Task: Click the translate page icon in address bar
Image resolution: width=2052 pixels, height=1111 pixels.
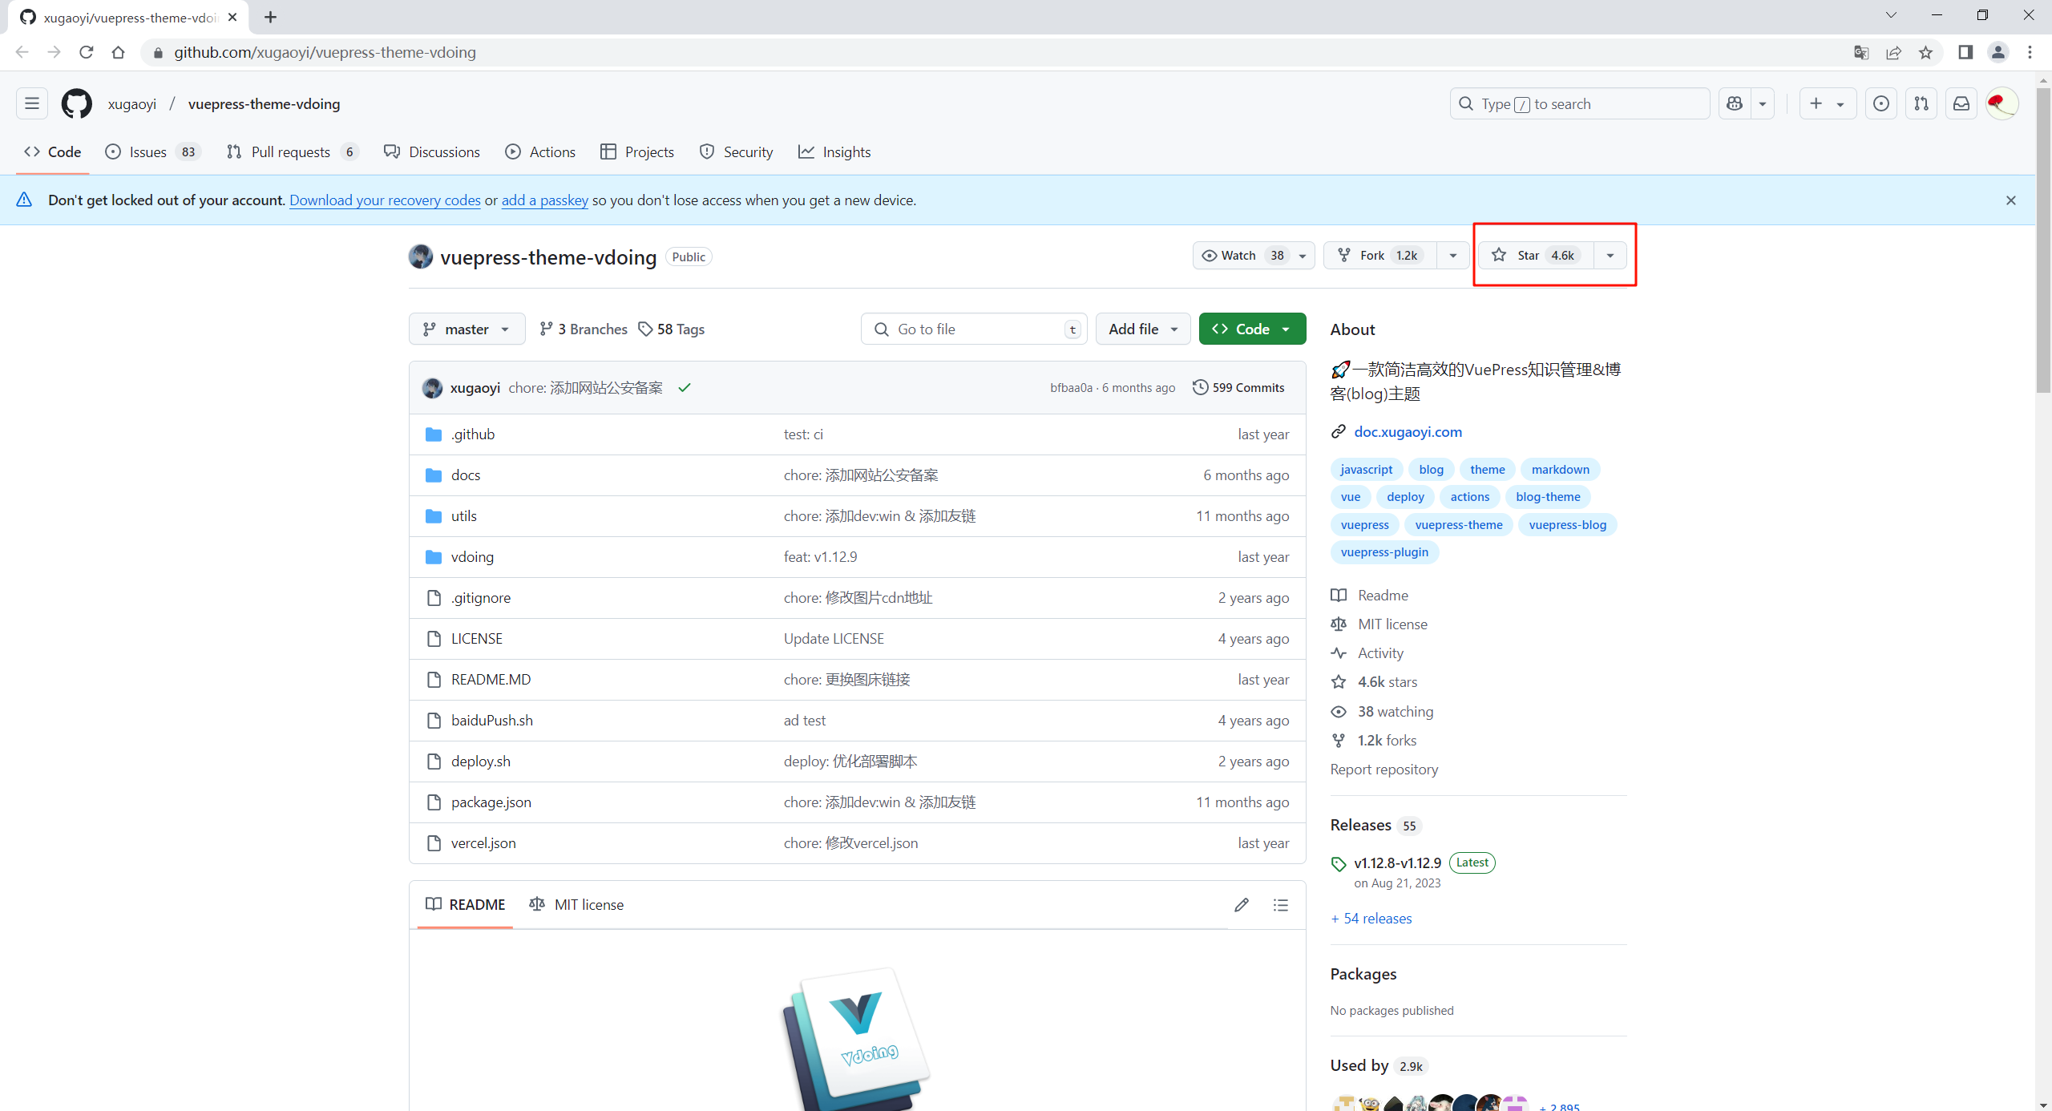Action: tap(1861, 52)
